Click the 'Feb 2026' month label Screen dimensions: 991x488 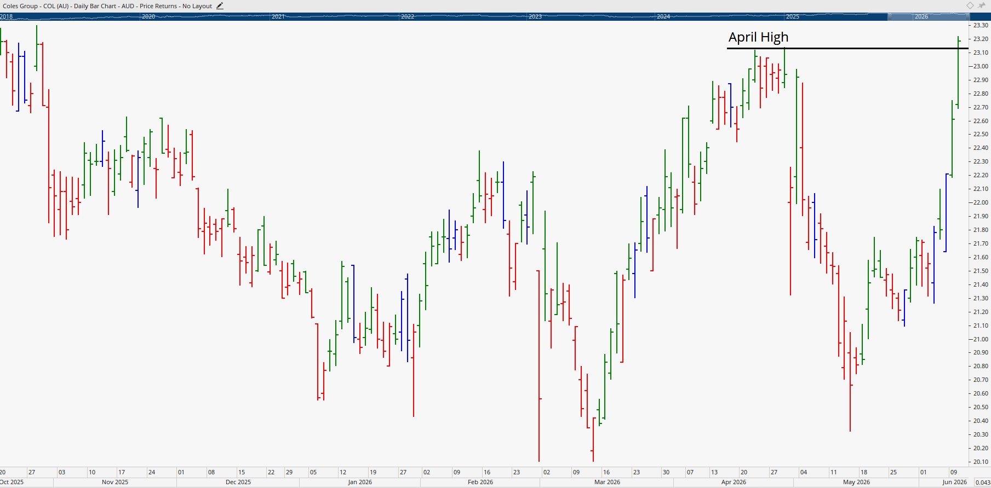point(480,482)
